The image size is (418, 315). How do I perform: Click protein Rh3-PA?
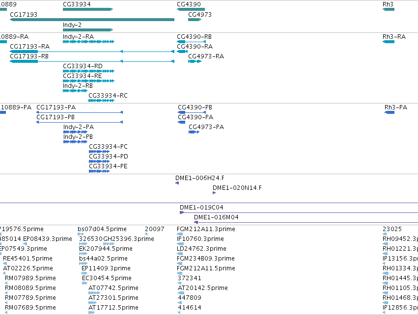389,112
